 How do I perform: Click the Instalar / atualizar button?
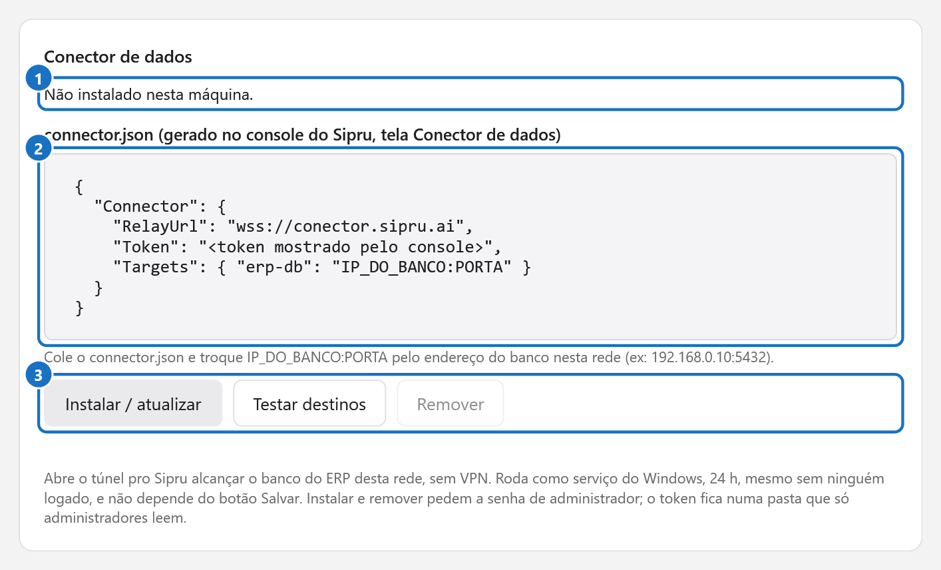[x=133, y=404]
